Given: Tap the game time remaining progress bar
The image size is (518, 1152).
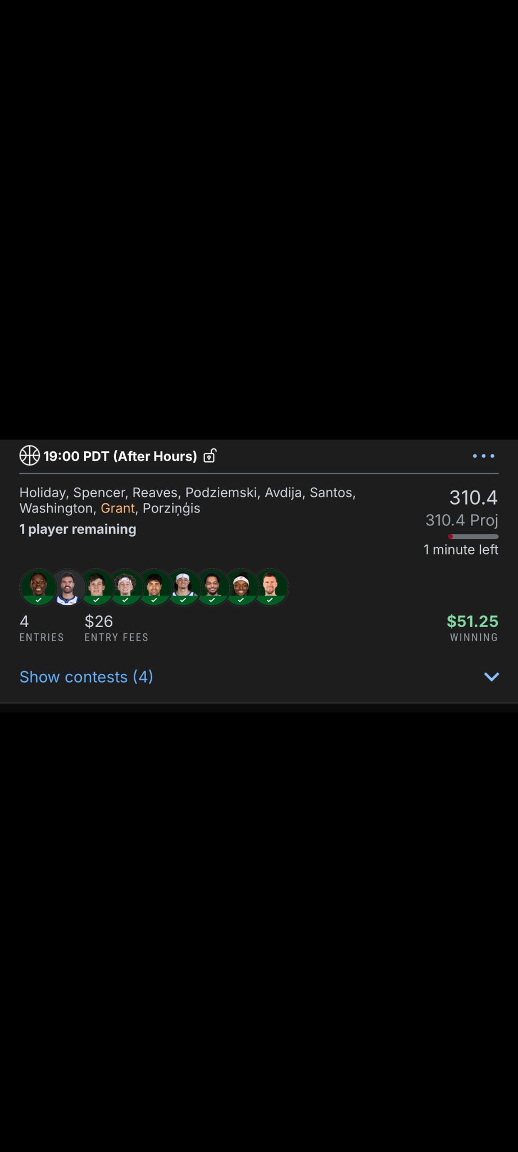Looking at the screenshot, I should click(473, 537).
